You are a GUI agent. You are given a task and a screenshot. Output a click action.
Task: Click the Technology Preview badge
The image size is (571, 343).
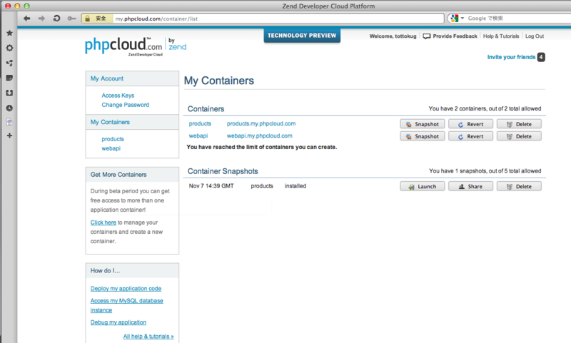tap(302, 35)
